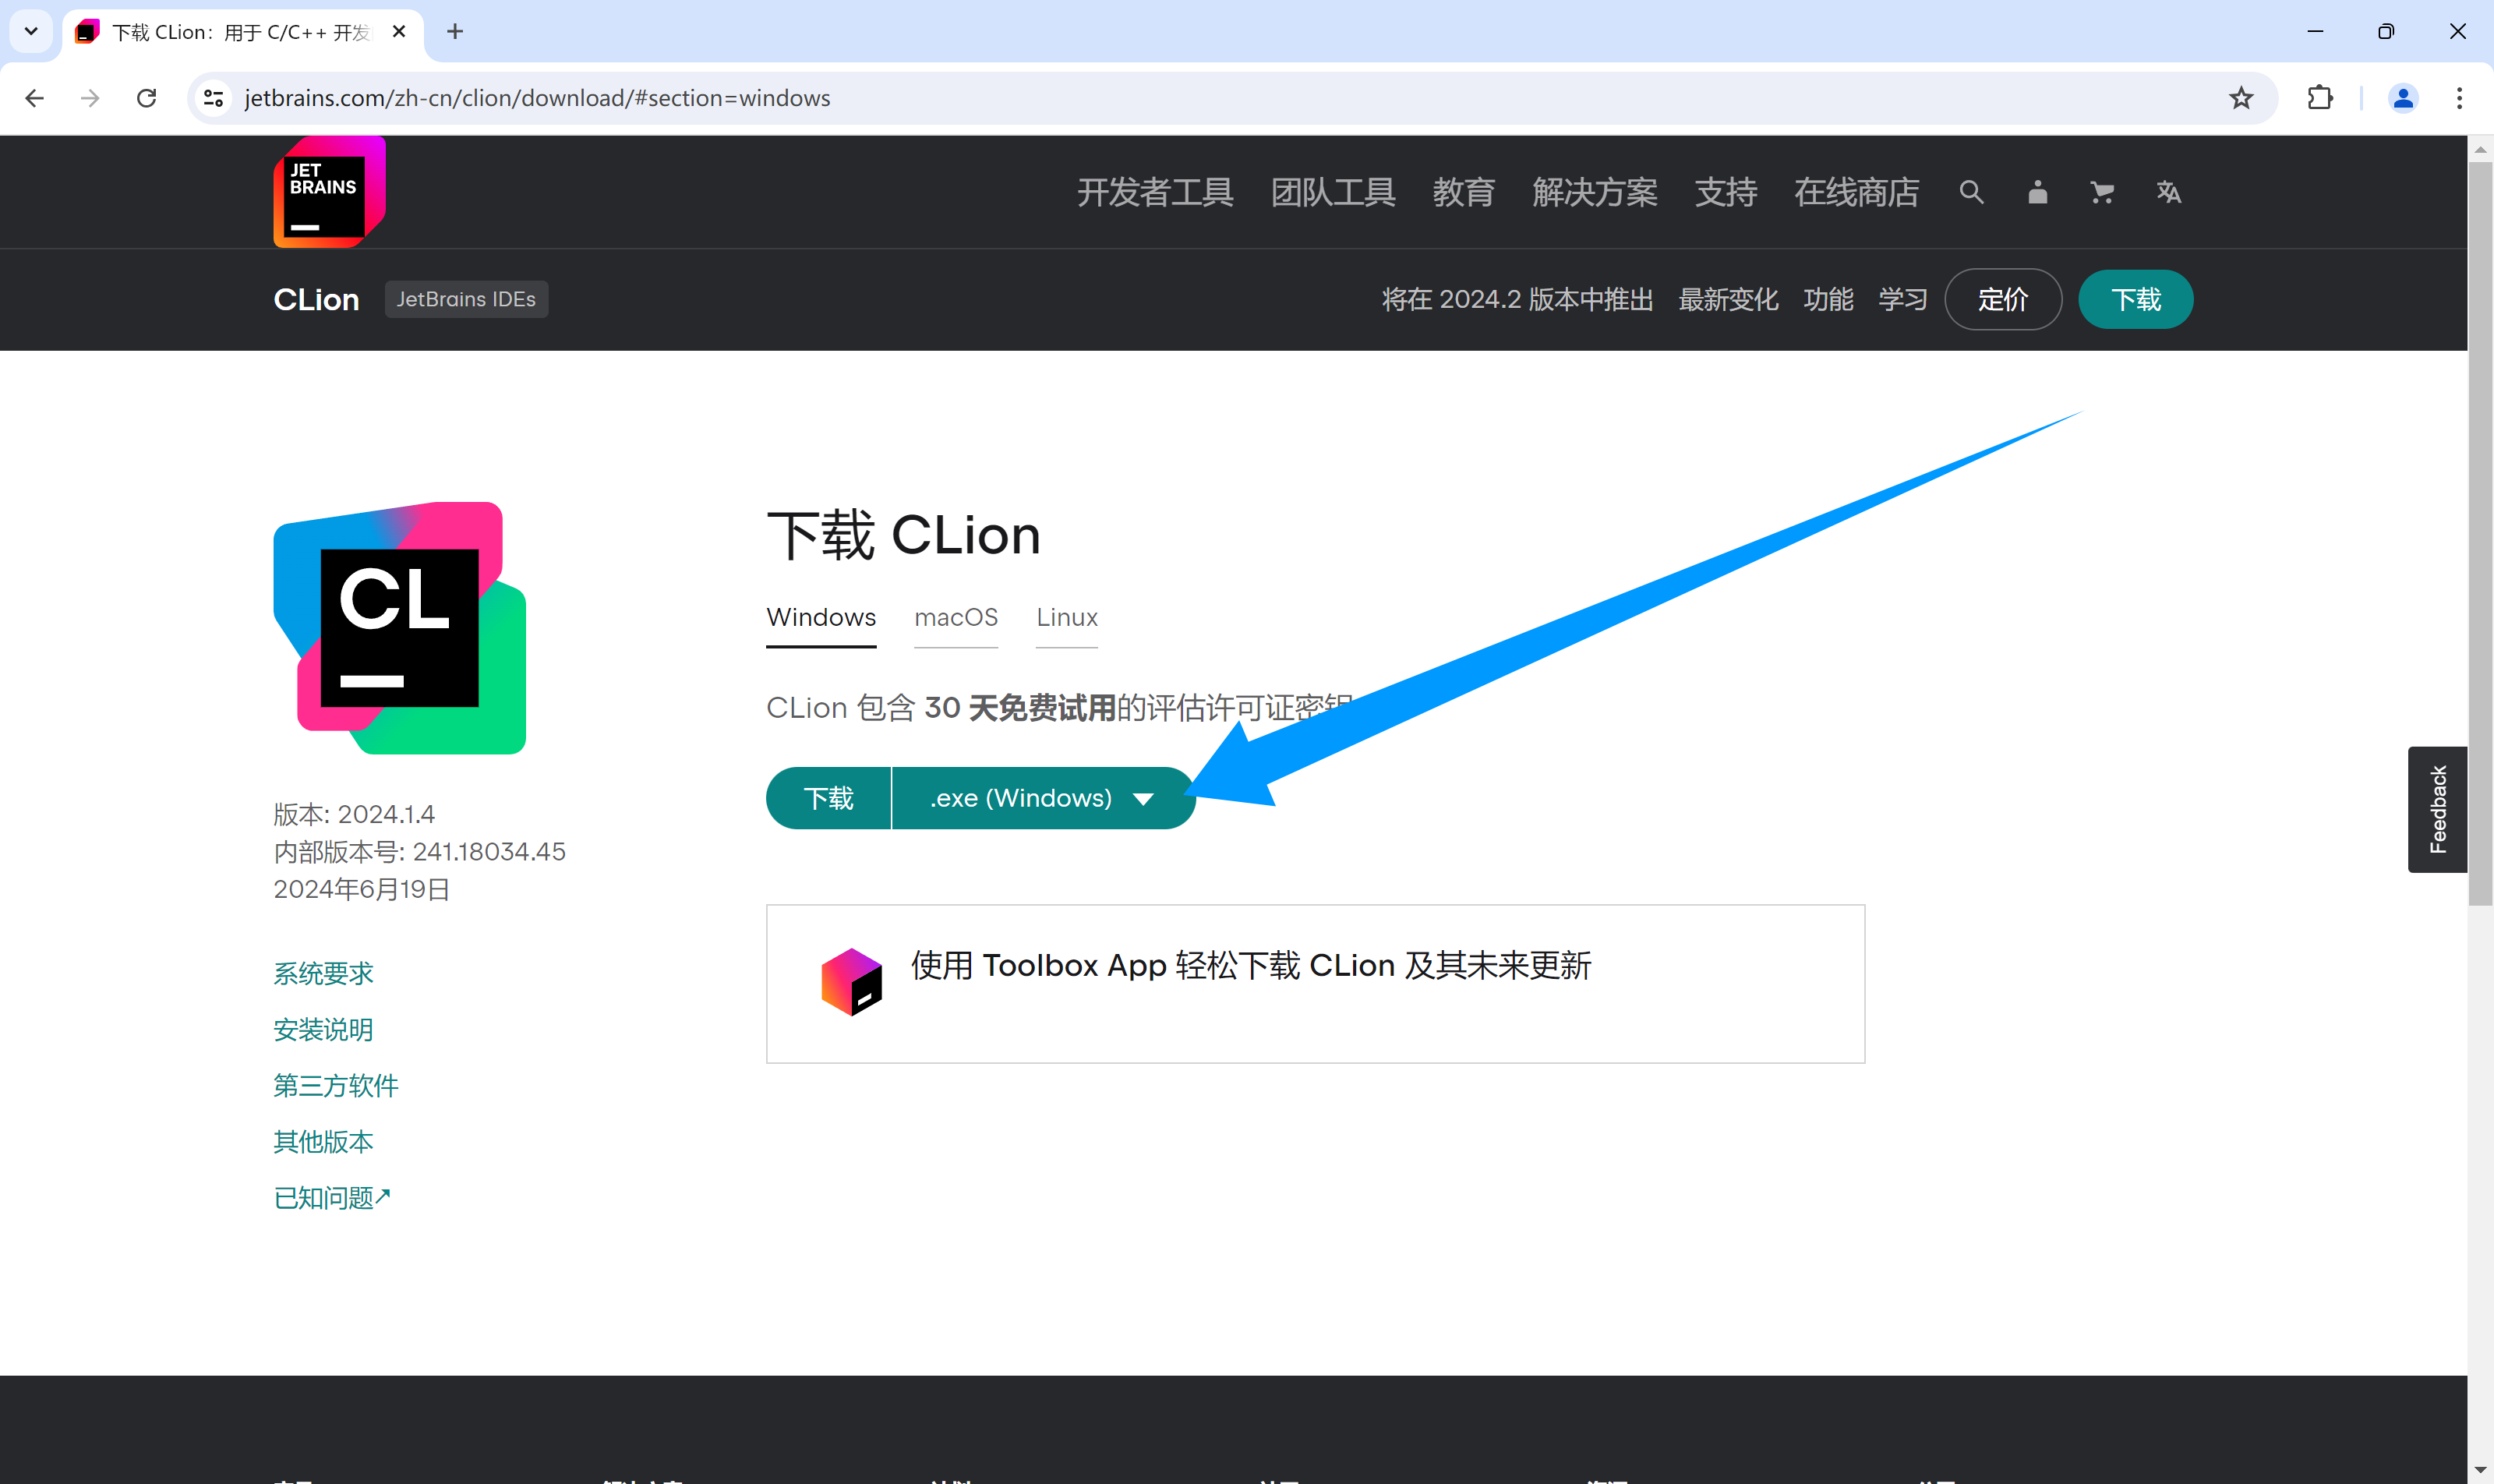Open the Chrome profile avatar
2494x1484 pixels.
2402,97
